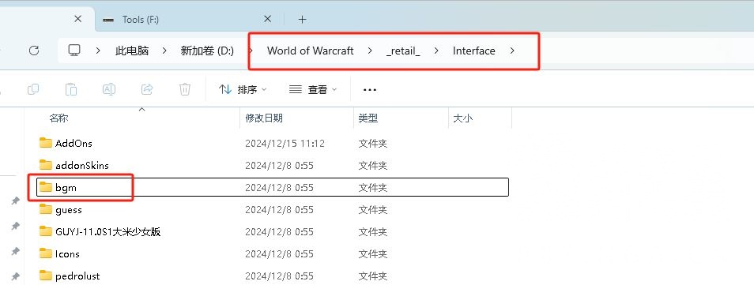Image resolution: width=754 pixels, height=285 pixels.
Task: Click the Rename icon in toolbar
Action: [x=109, y=89]
